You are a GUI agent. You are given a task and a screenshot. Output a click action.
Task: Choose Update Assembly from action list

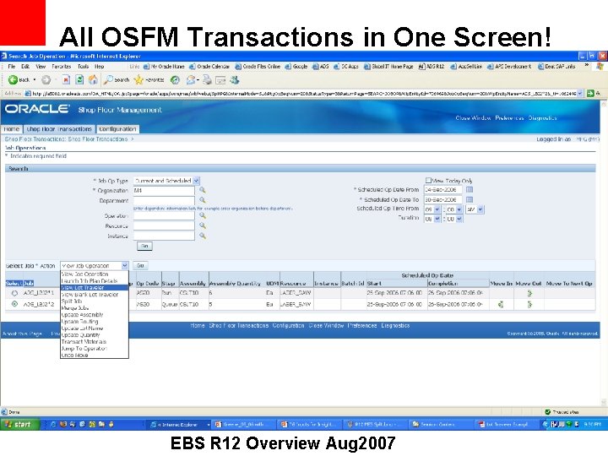click(x=95, y=314)
